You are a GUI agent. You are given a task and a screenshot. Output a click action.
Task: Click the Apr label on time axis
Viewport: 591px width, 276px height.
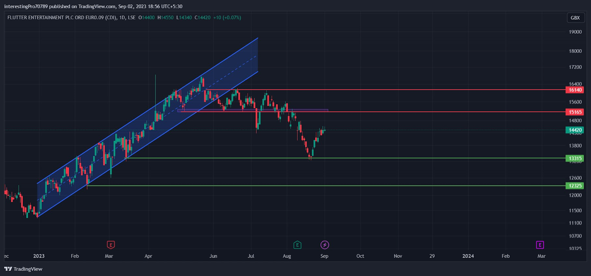coord(148,256)
